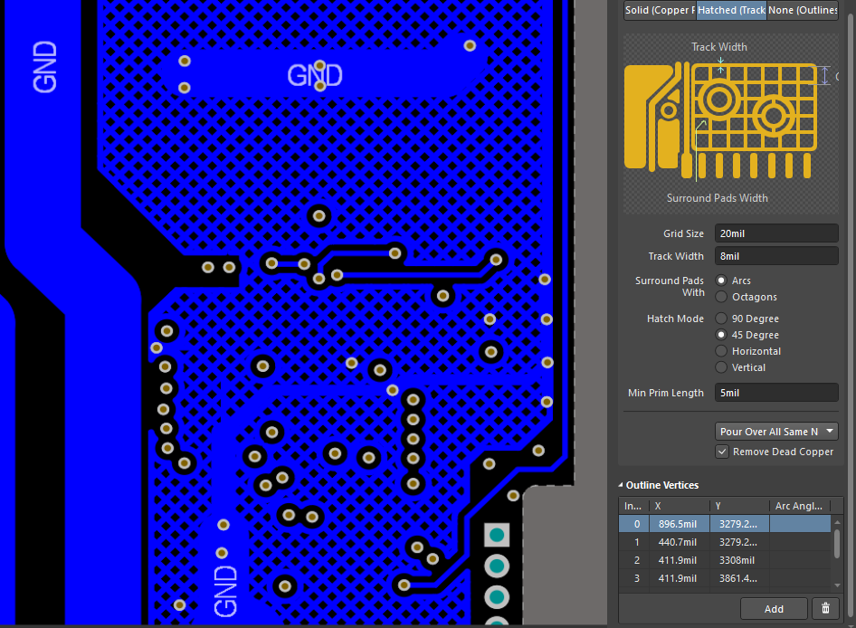Viewport: 856px width, 628px height.
Task: Select vertex row with X 440.7mil
Action: pos(679,542)
